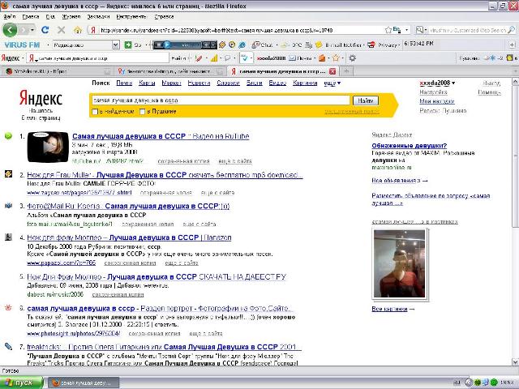The image size is (519, 389).
Task: Expand the Chat dropdown arrow
Action: (x=277, y=45)
